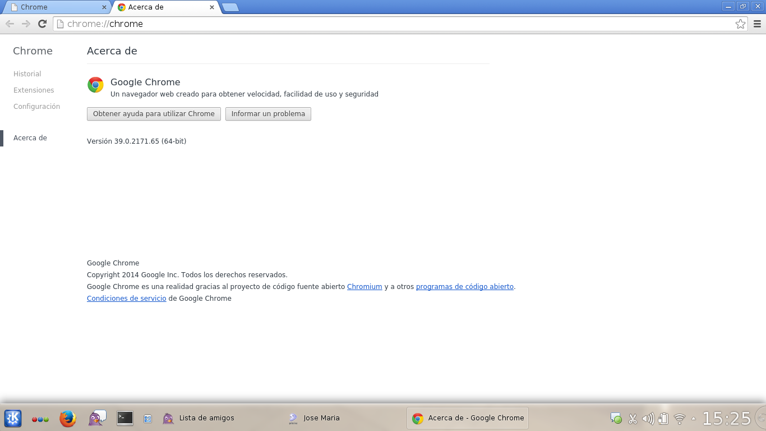Open the terminal launcher in panel
Image resolution: width=766 pixels, height=431 pixels.
pos(125,418)
